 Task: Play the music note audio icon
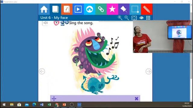(x=67, y=22)
